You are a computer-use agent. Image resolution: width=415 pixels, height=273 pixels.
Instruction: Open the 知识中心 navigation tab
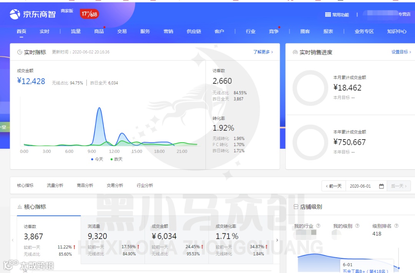[x=397, y=31]
